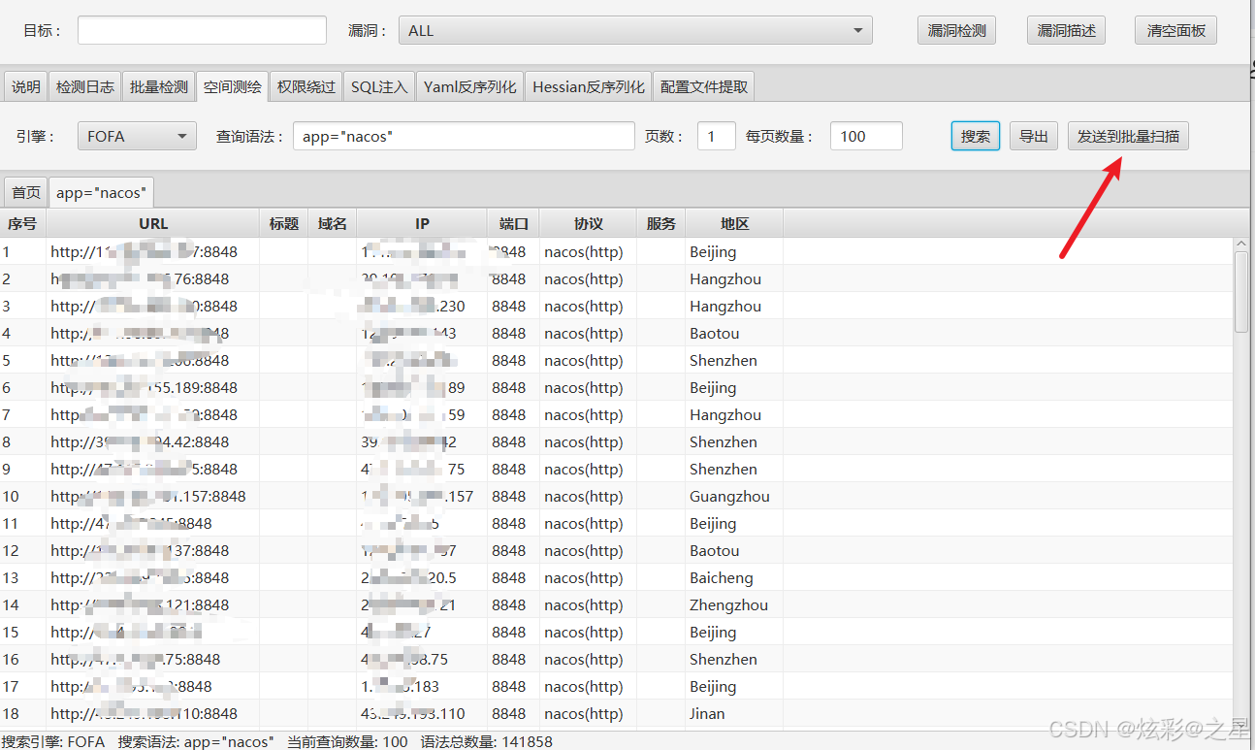Click the 漏洞描述 button
The height and width of the screenshot is (750, 1255).
1066,30
